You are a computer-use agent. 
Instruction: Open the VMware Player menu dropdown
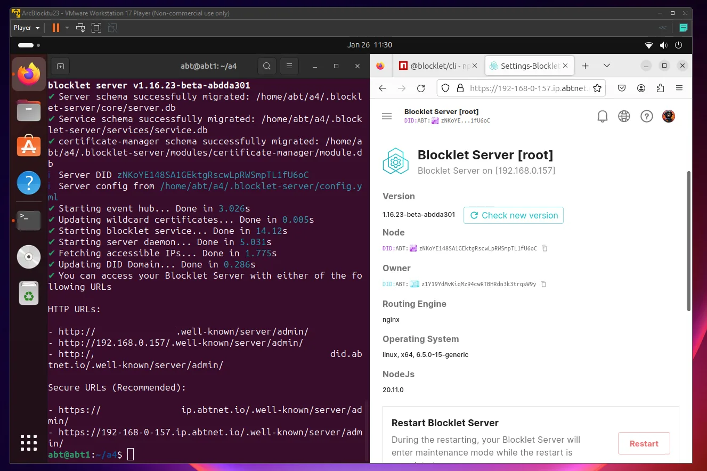point(27,28)
